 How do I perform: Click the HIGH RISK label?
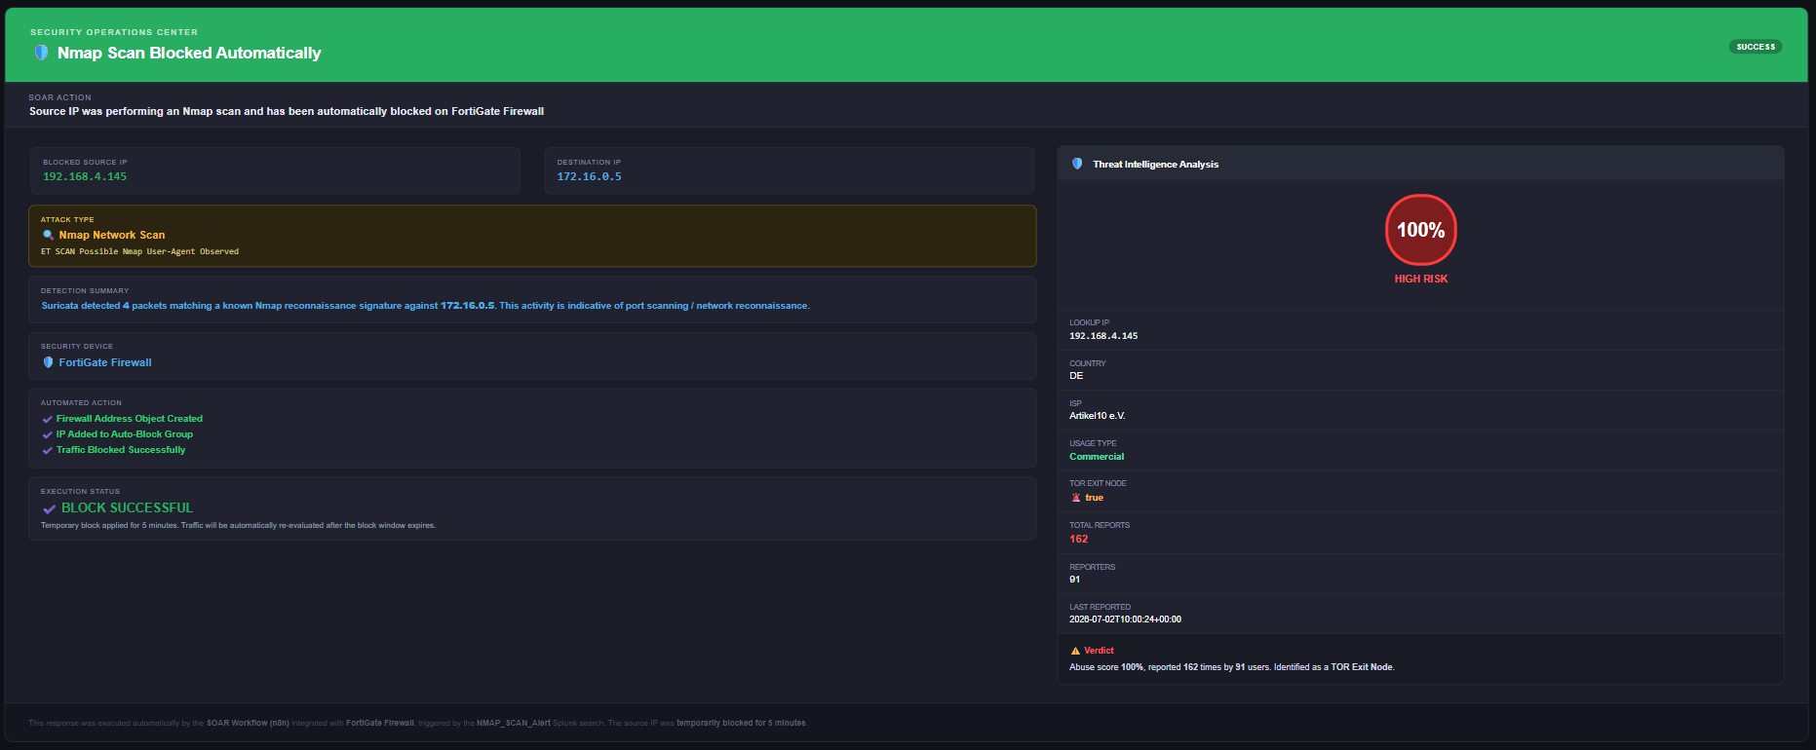1420,279
